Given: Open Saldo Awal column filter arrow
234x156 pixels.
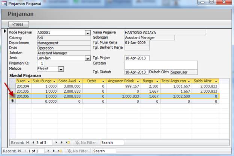Looking at the screenshot, I should point(79,81).
